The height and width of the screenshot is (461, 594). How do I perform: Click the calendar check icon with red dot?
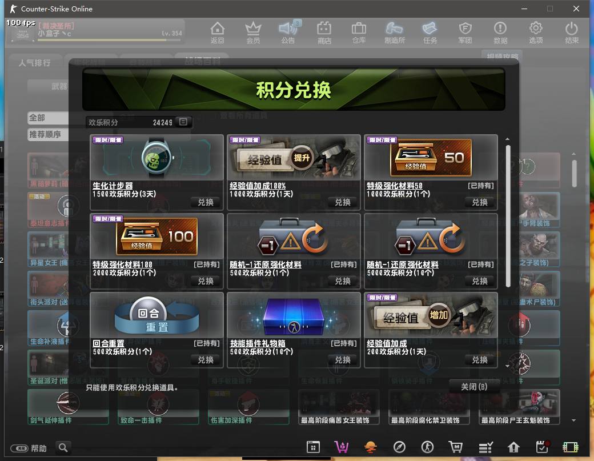click(x=543, y=447)
